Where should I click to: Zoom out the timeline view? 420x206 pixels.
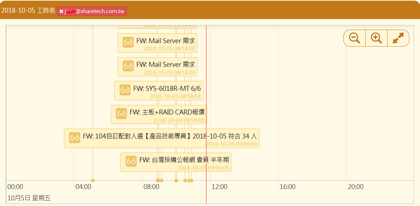point(354,38)
